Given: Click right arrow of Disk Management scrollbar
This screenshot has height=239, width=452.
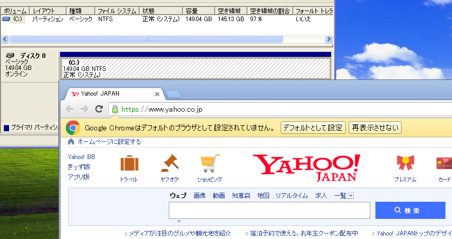Looking at the screenshot, I should pos(329,39).
